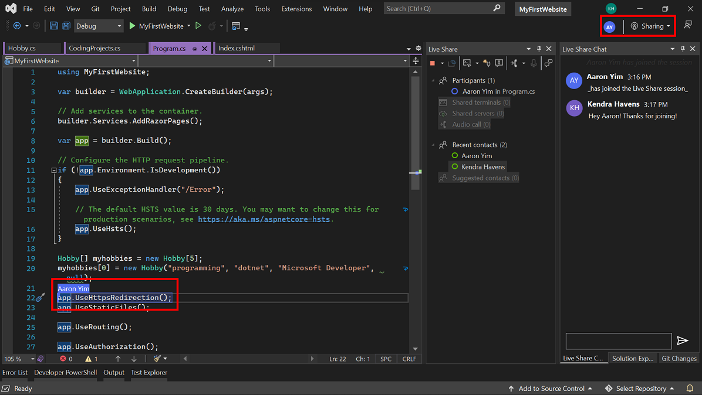Screen dimensions: 702x395
Task: Click the editor horizontal scrollbar right arrow
Action: point(312,359)
